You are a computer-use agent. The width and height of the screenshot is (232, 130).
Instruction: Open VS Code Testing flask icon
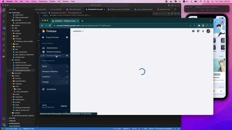click(x=4, y=45)
